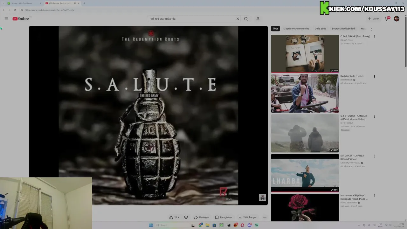Open site information icon in address bar
The width and height of the screenshot is (407, 229).
pos(22,10)
